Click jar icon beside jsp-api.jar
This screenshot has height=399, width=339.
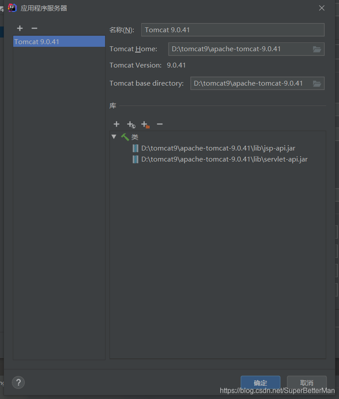pyautogui.click(x=136, y=148)
